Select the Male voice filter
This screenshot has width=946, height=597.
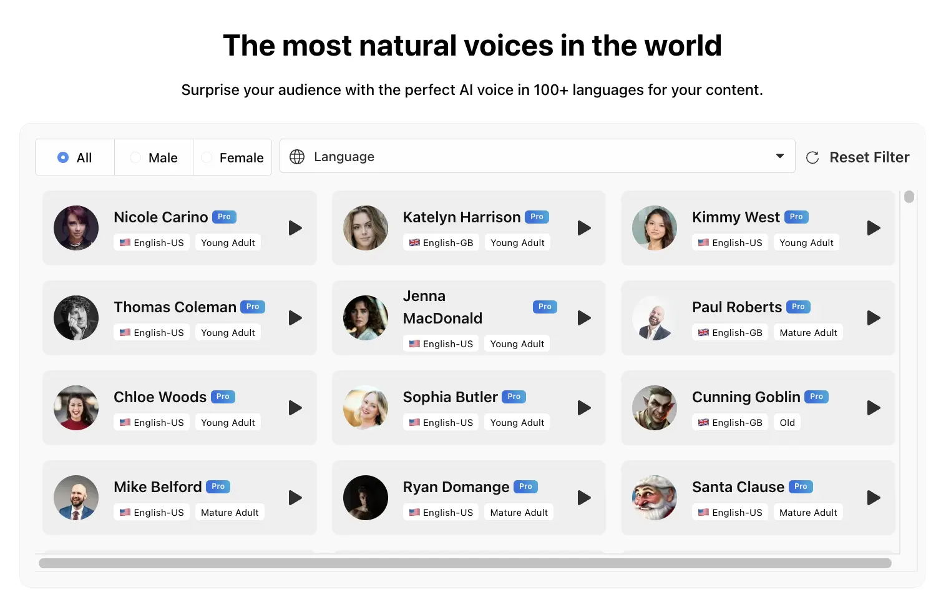135,157
